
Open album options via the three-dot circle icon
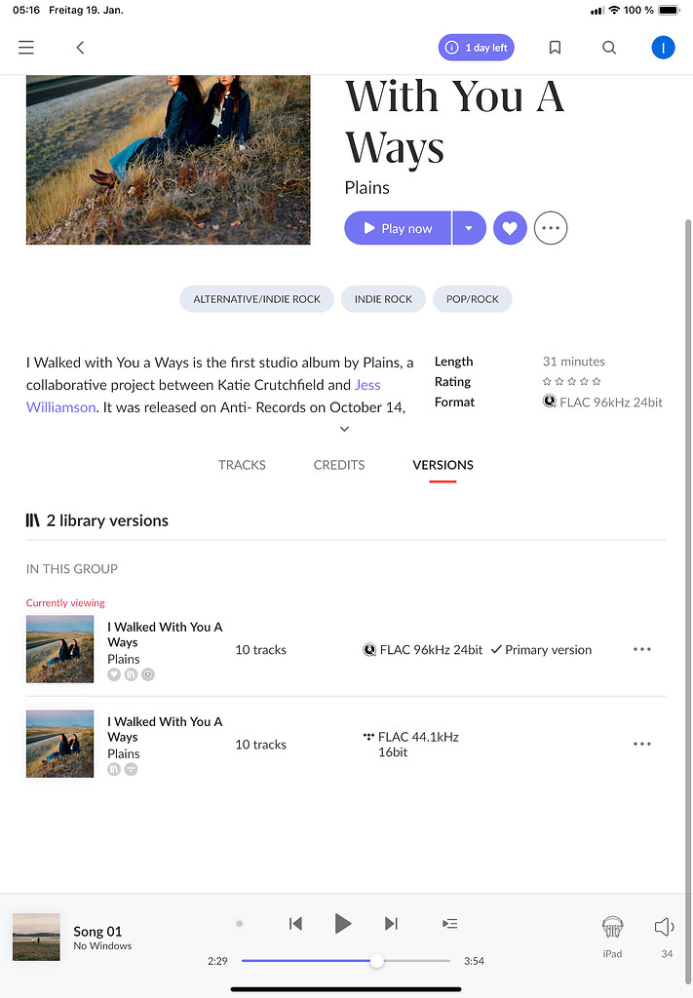pyautogui.click(x=551, y=227)
